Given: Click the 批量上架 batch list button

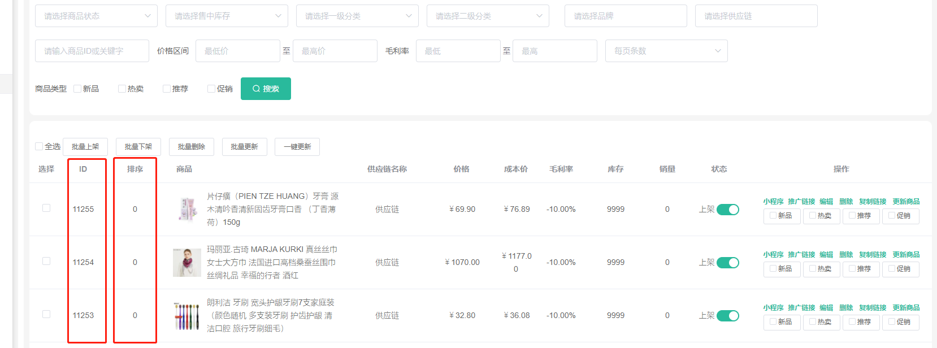Looking at the screenshot, I should click(x=85, y=147).
